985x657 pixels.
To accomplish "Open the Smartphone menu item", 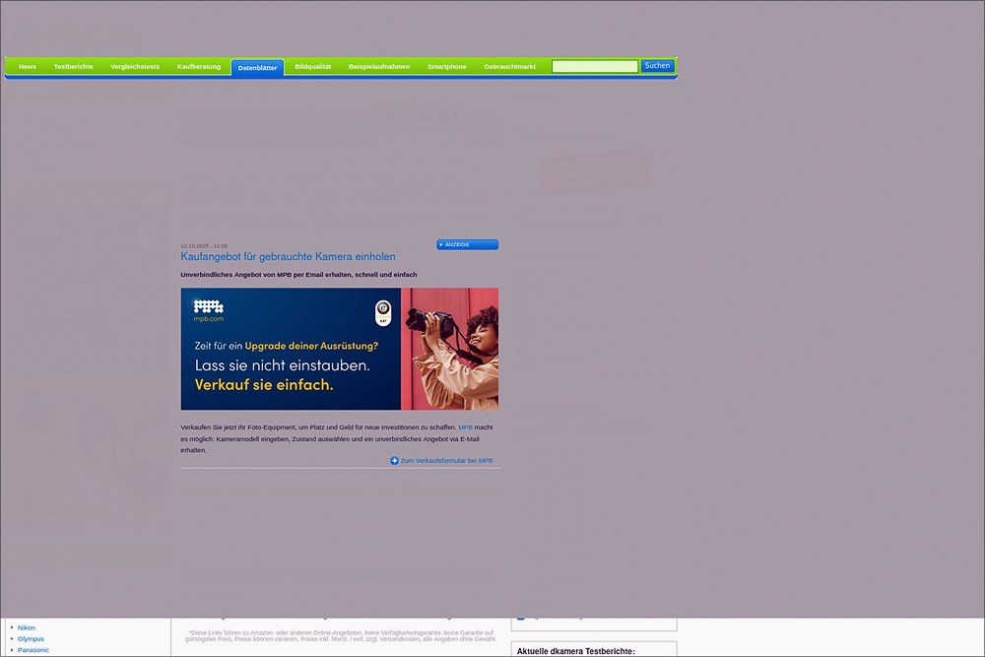I will click(447, 67).
